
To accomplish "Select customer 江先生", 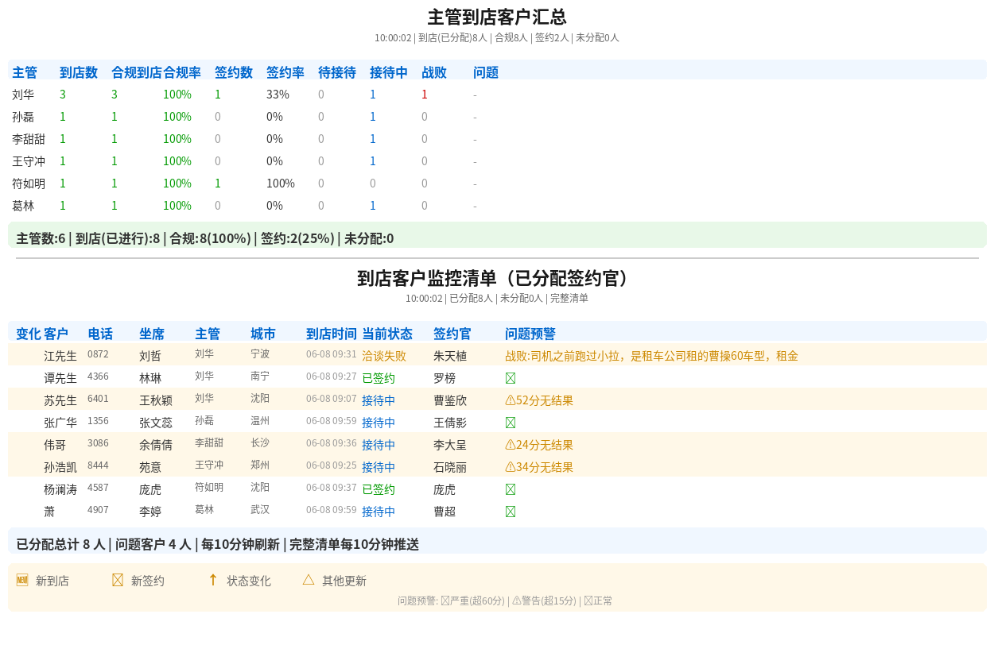I will point(60,356).
